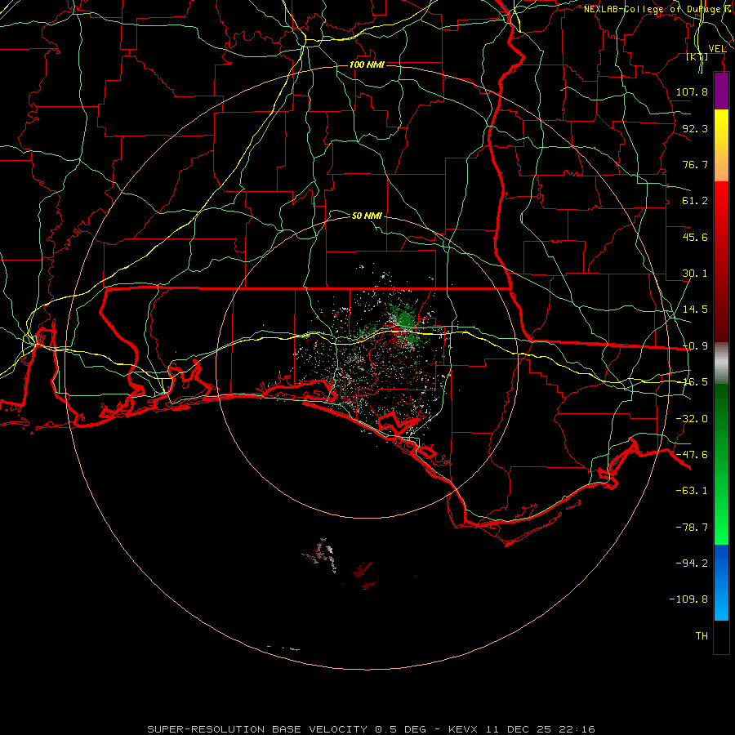
Task: Click the purple segment of the color bar
Action: [x=721, y=91]
